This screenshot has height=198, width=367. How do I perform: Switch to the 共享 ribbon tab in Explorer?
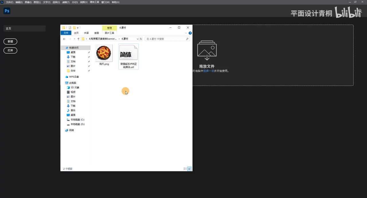(86, 33)
